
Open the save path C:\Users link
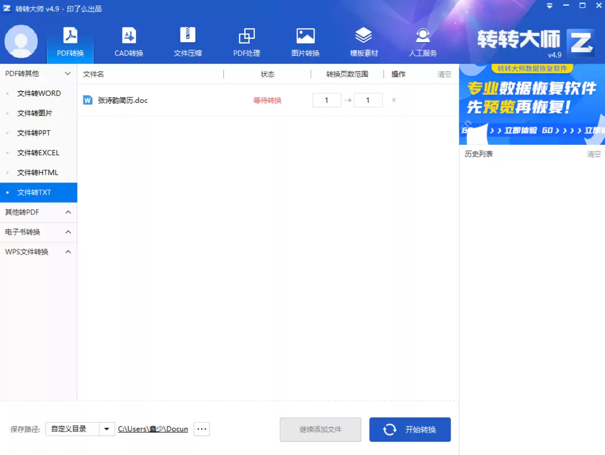point(153,429)
